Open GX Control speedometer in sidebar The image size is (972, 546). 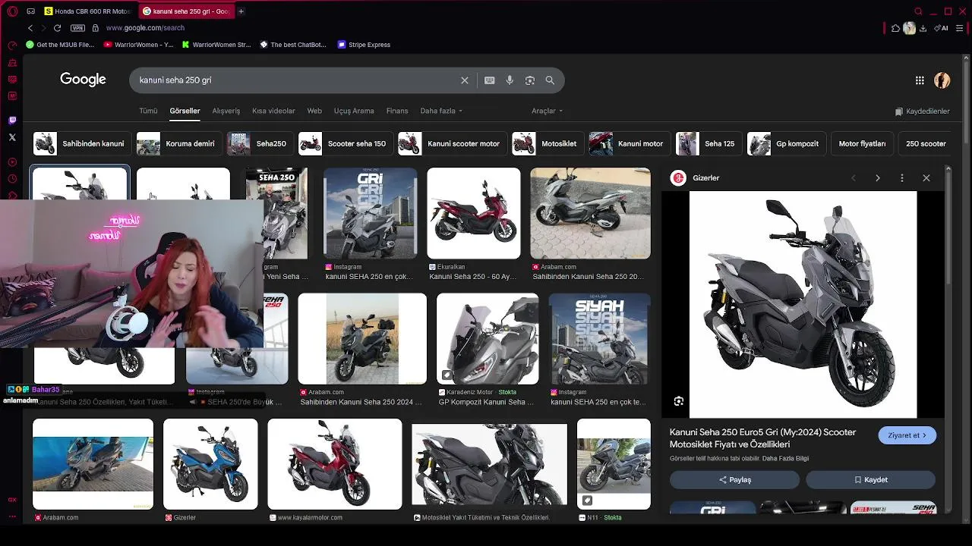coord(12,45)
